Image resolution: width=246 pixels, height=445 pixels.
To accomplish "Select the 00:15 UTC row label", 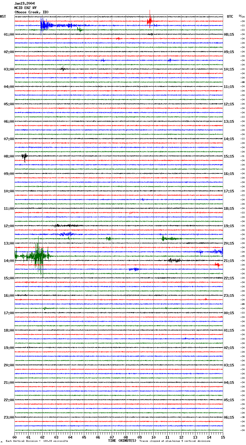I will click(x=229, y=313).
